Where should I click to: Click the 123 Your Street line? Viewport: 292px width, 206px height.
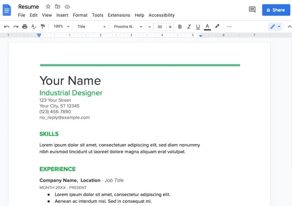pos(55,100)
